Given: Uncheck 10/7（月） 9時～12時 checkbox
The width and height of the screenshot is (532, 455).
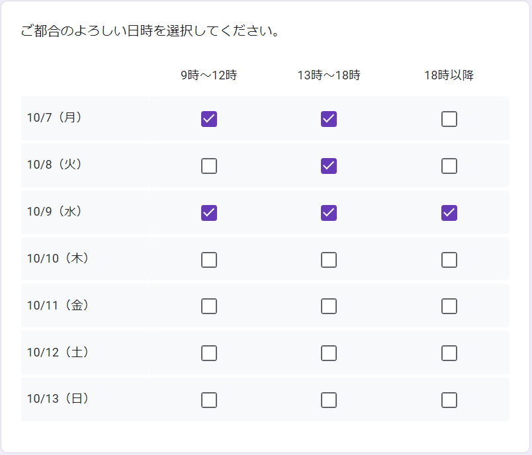Looking at the screenshot, I should tap(209, 119).
